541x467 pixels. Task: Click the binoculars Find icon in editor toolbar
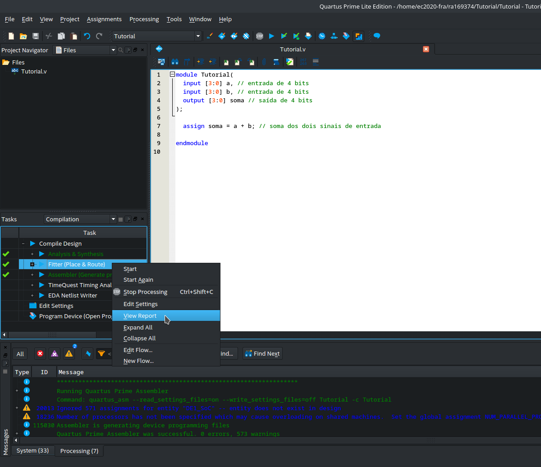(175, 62)
